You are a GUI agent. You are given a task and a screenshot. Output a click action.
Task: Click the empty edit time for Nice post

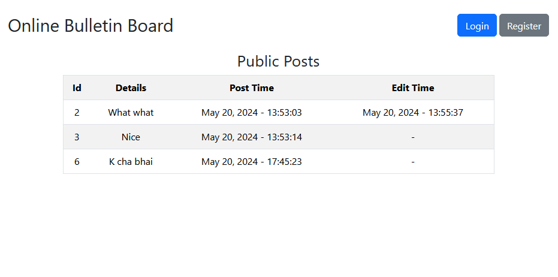(413, 137)
